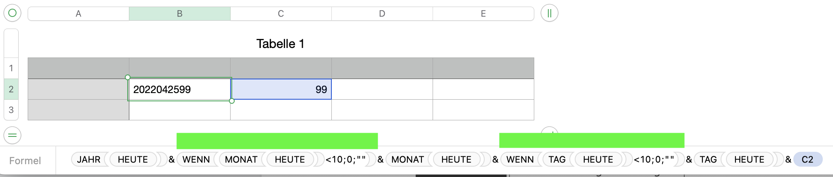Click the WENN token before the TAG comparison
Image resolution: width=833 pixels, height=177 pixels.
[x=520, y=160]
